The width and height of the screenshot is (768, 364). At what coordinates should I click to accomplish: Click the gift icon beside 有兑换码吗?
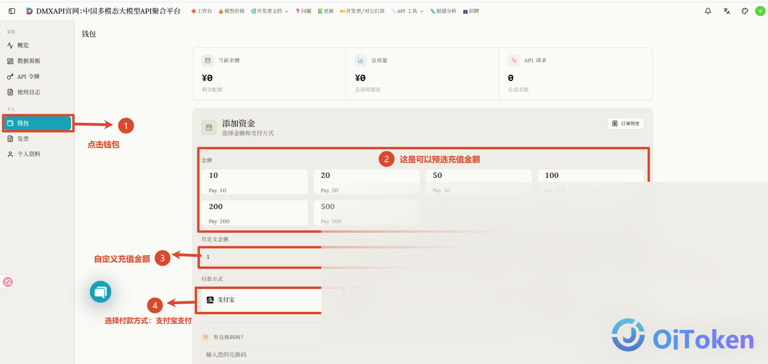(206, 337)
